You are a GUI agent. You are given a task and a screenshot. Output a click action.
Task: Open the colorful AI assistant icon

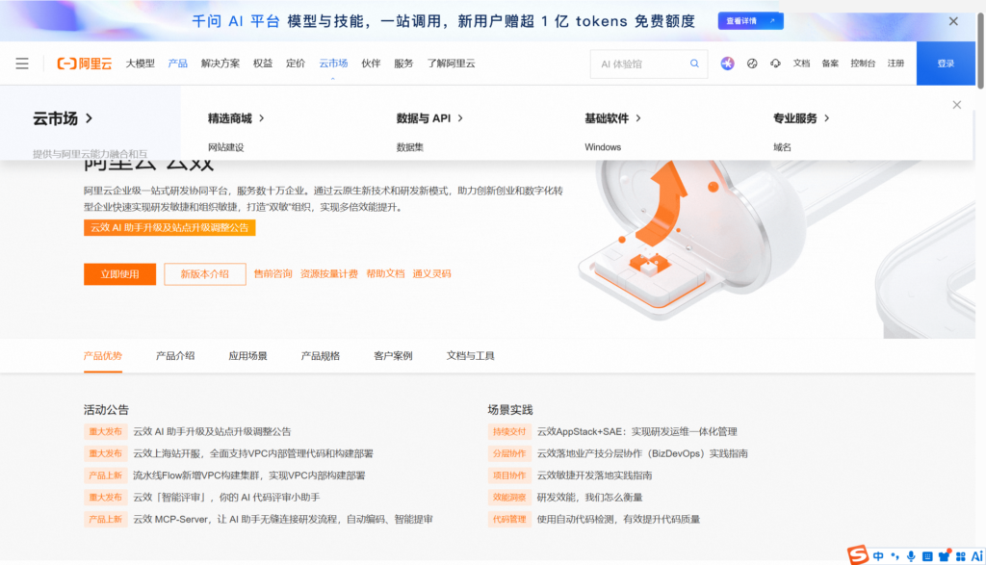coord(728,64)
